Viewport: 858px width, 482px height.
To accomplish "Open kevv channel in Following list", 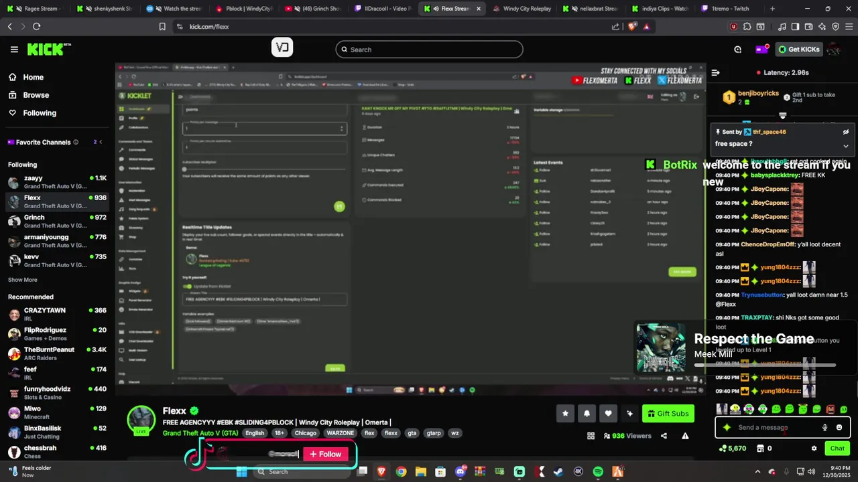I will click(57, 260).
